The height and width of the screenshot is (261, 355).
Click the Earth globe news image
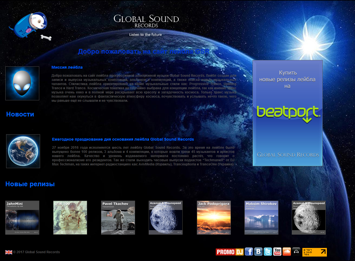pos(23,151)
